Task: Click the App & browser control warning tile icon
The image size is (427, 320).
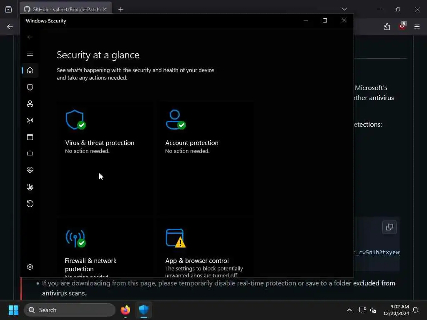Action: 176,238
